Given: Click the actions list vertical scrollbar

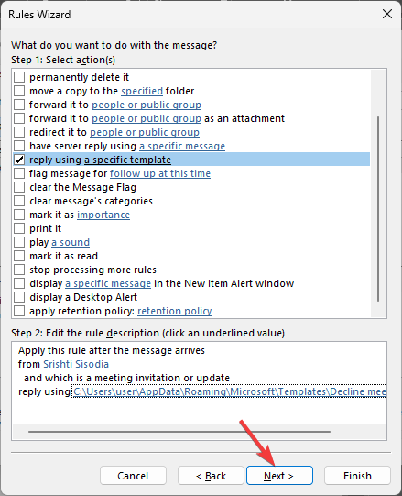Looking at the screenshot, I should 378,209.
